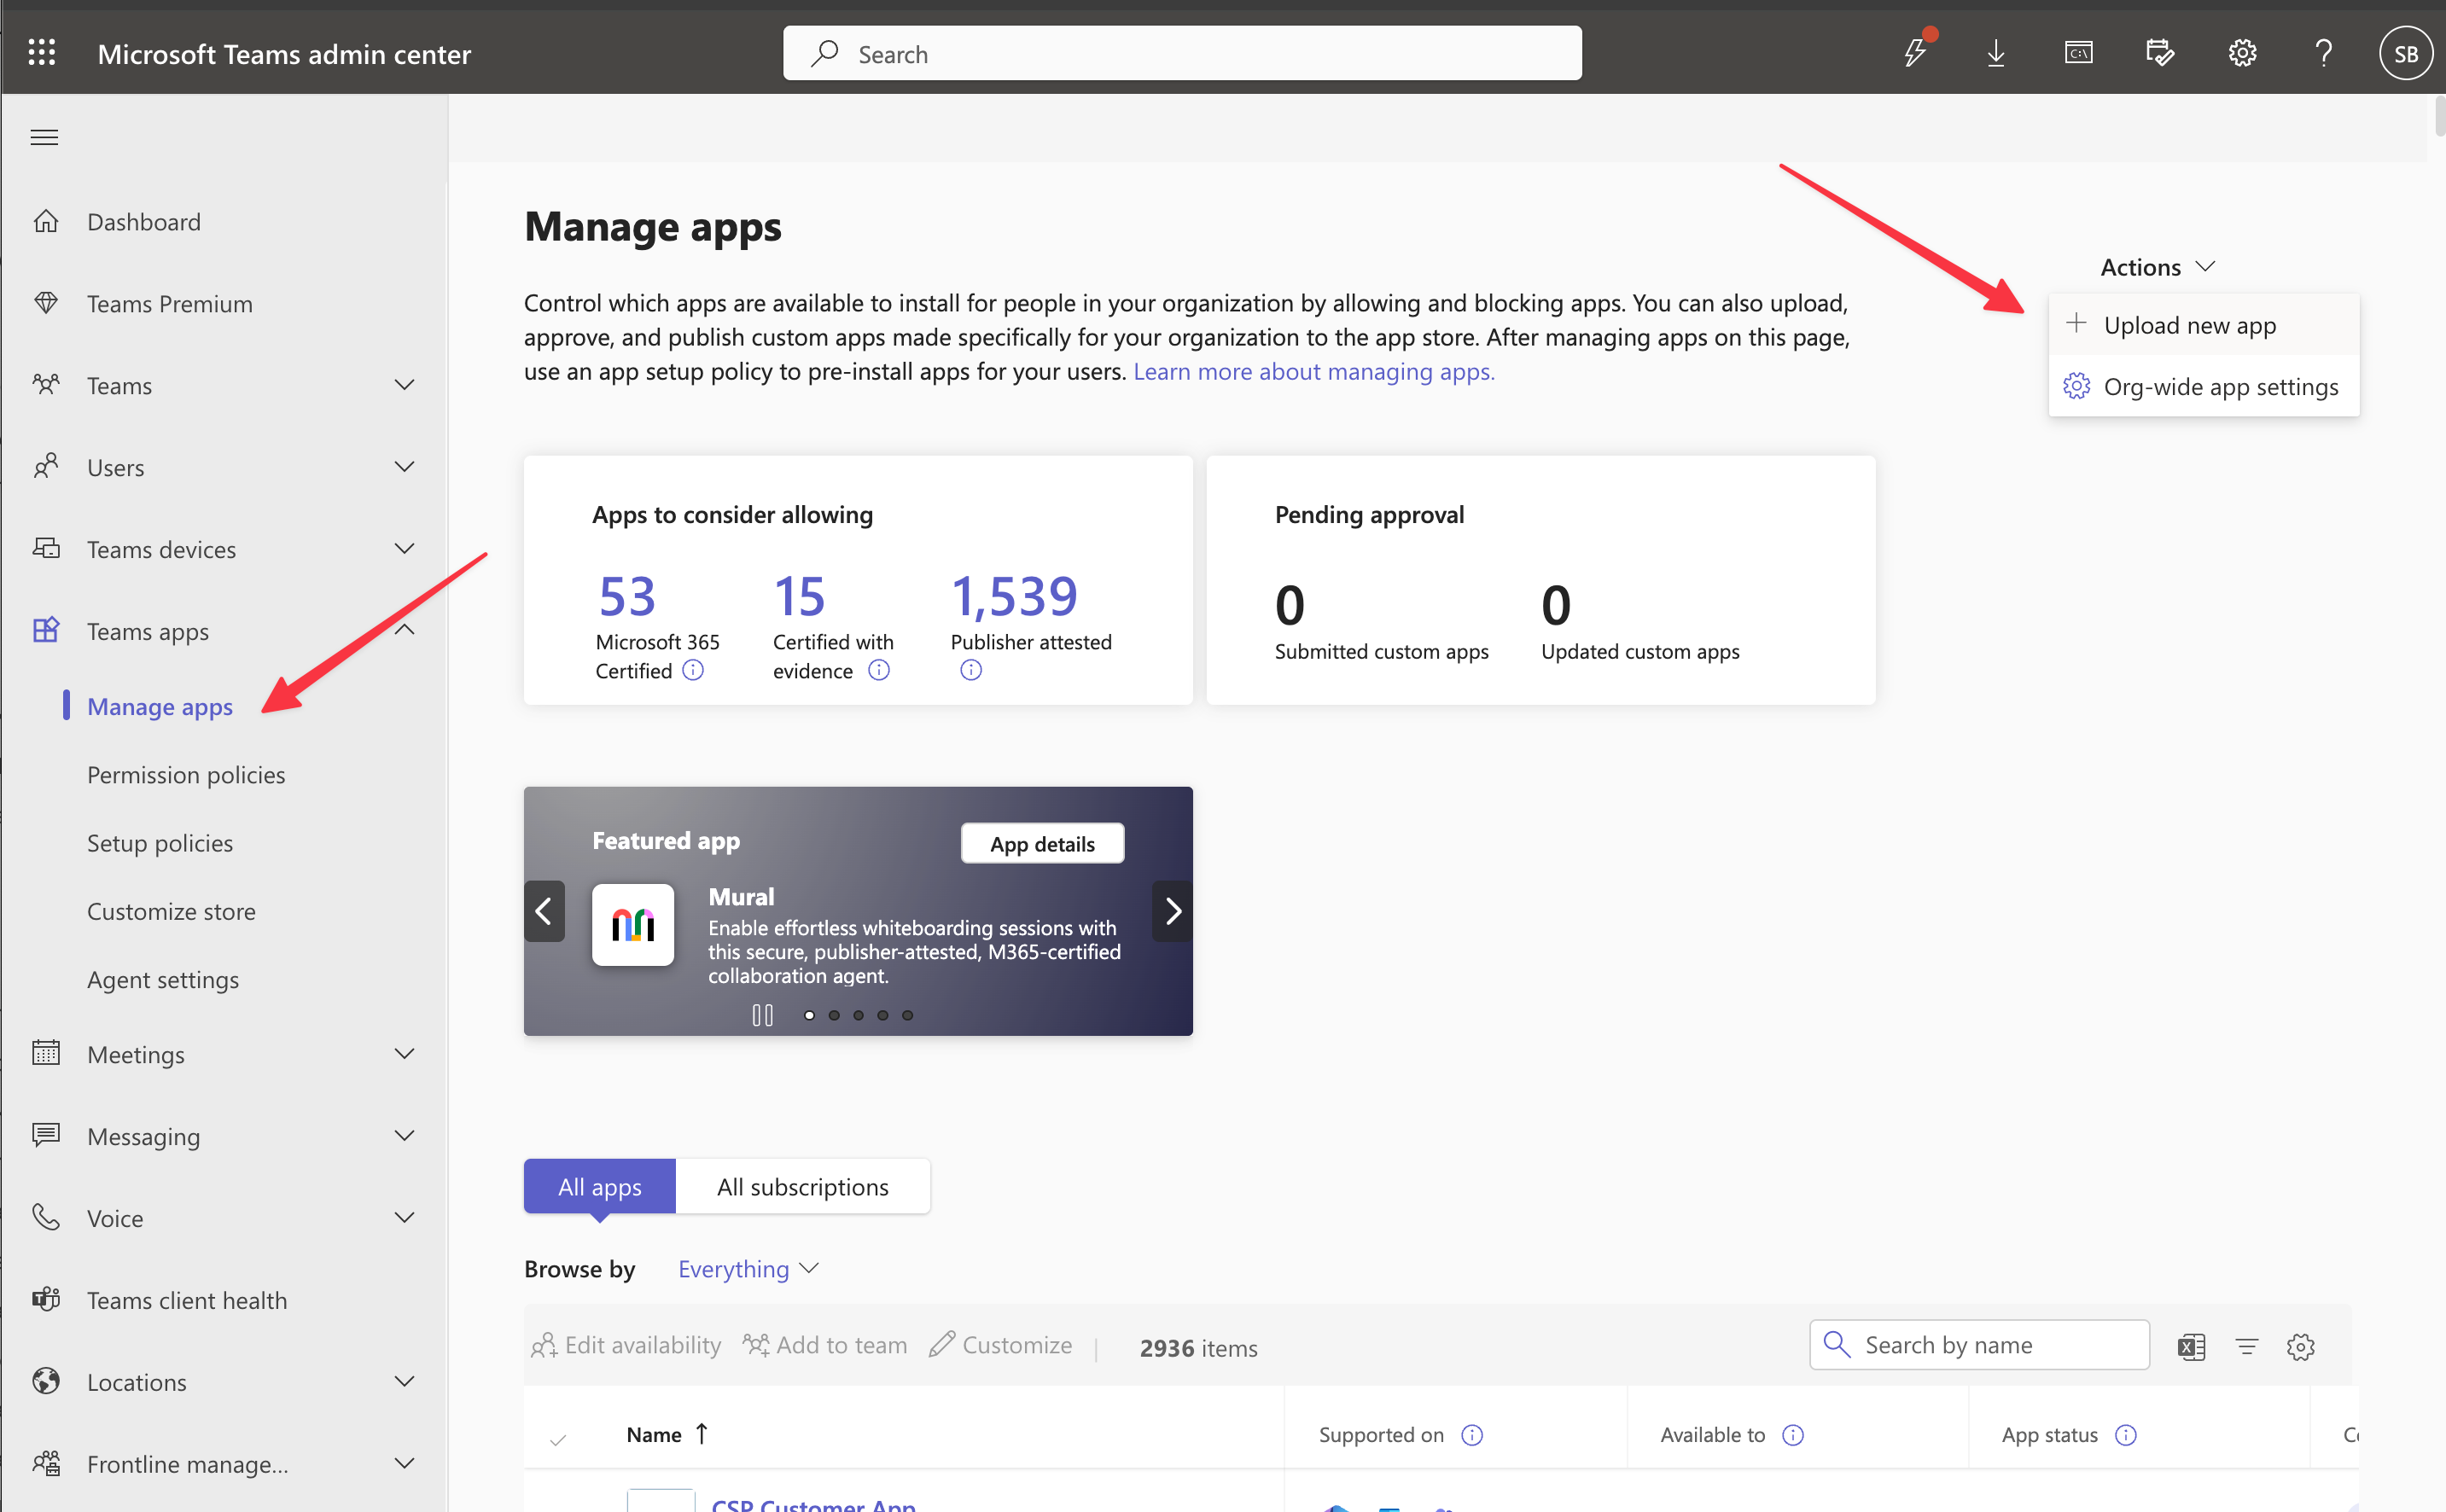
Task: Expand the Teams section in sidebar
Action: 404,385
